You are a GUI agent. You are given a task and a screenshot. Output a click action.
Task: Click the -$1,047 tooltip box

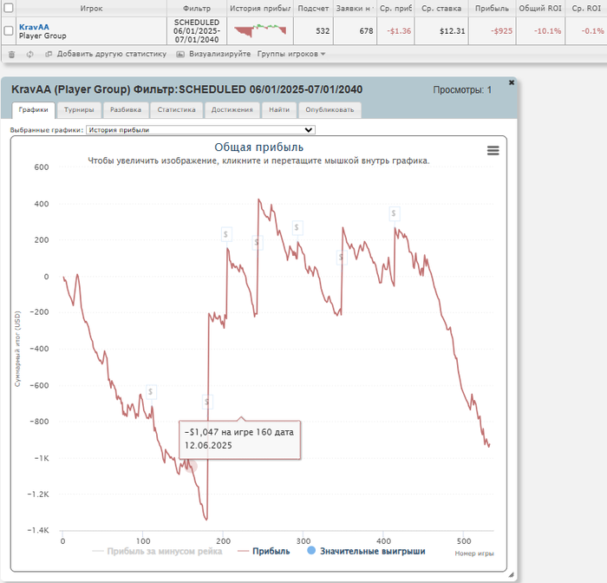click(239, 439)
